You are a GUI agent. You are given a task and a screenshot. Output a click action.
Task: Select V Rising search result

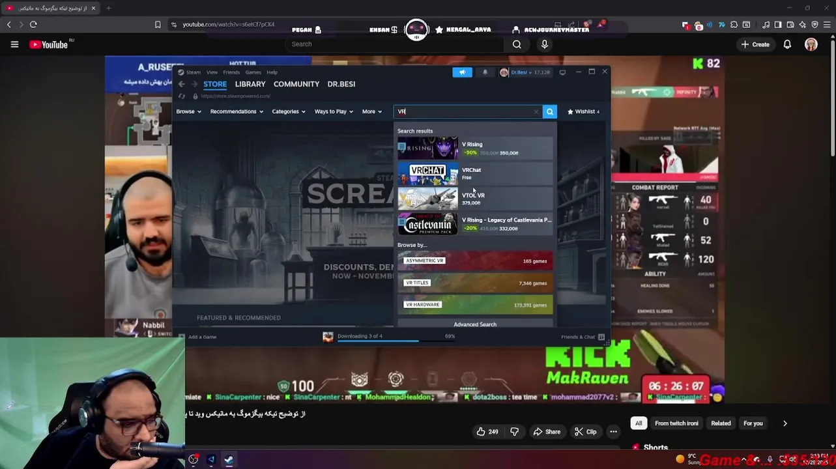[475, 148]
